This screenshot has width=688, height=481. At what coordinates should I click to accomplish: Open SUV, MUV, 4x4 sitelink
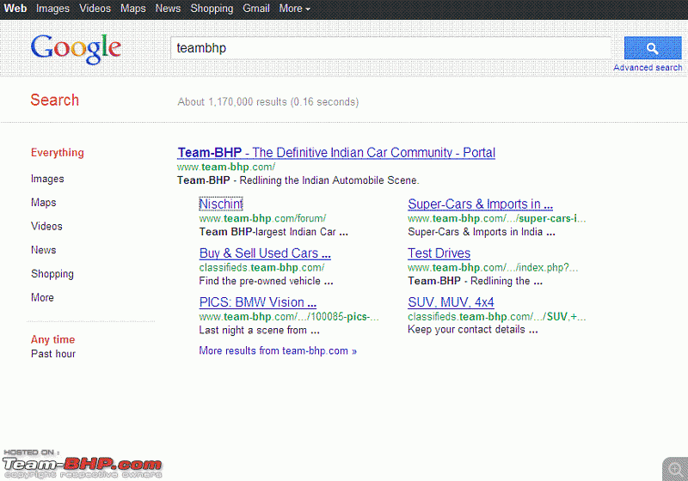pyautogui.click(x=451, y=302)
